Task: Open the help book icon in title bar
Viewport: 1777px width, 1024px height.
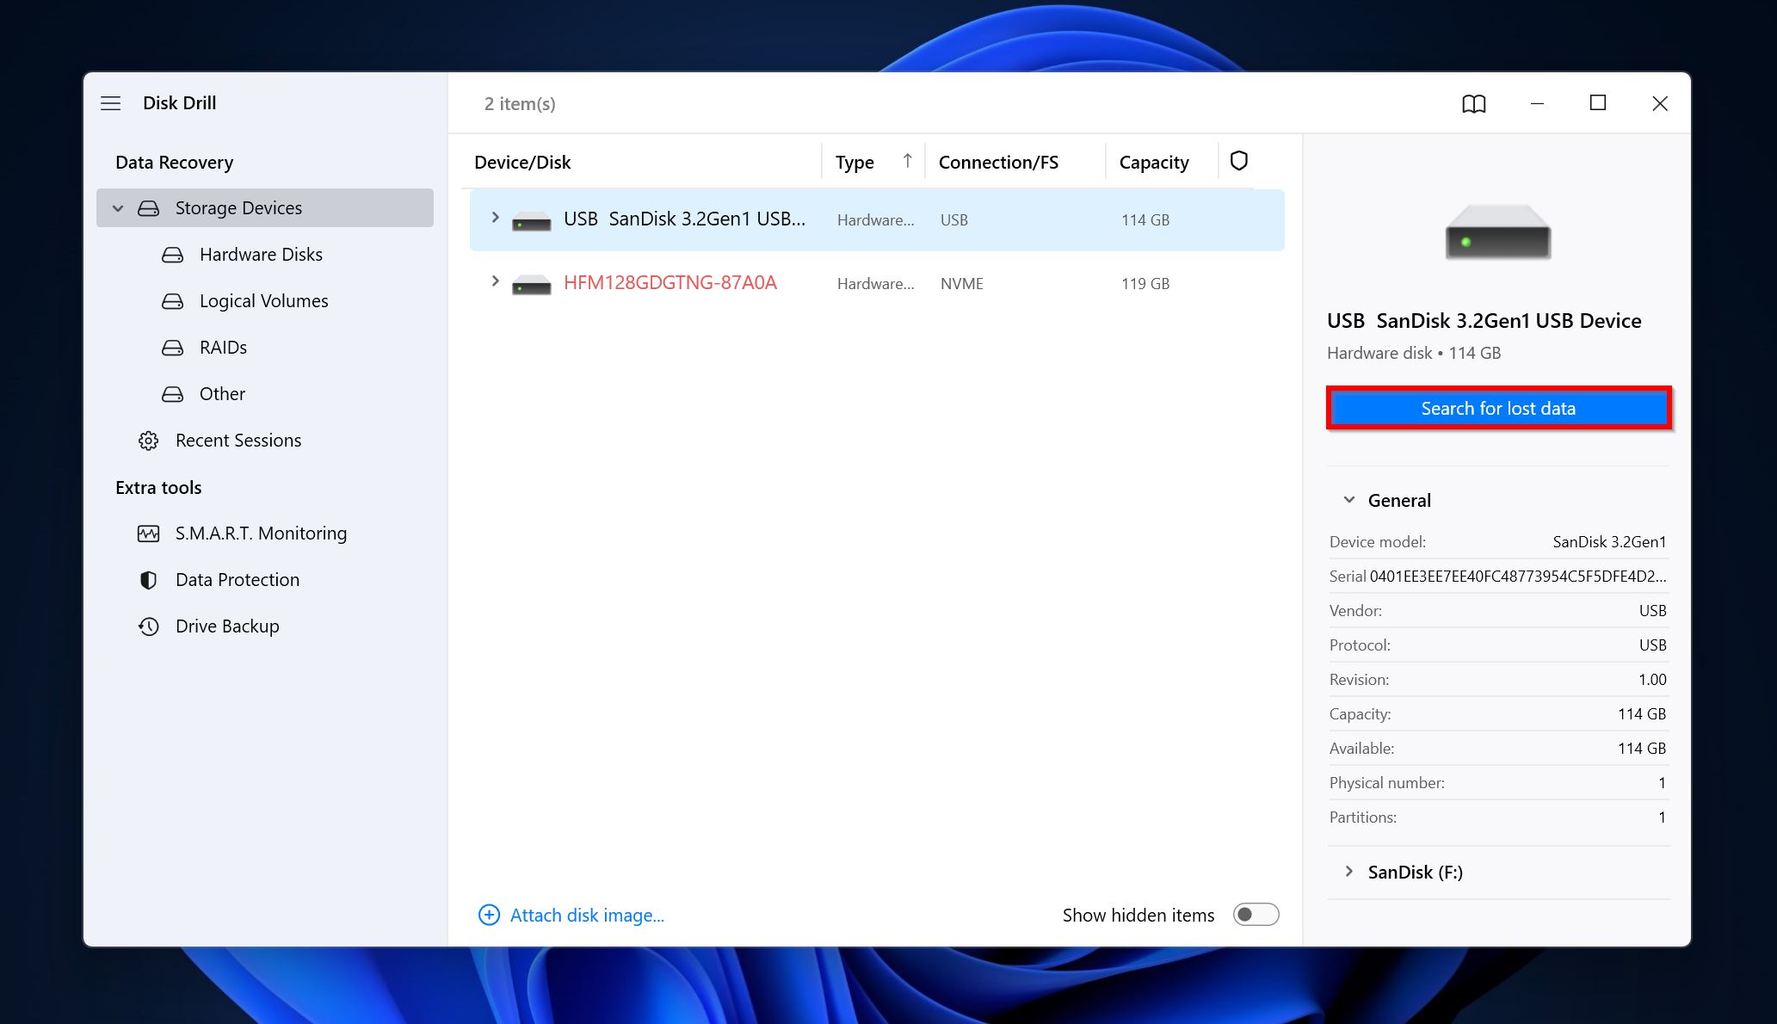Action: (1474, 104)
